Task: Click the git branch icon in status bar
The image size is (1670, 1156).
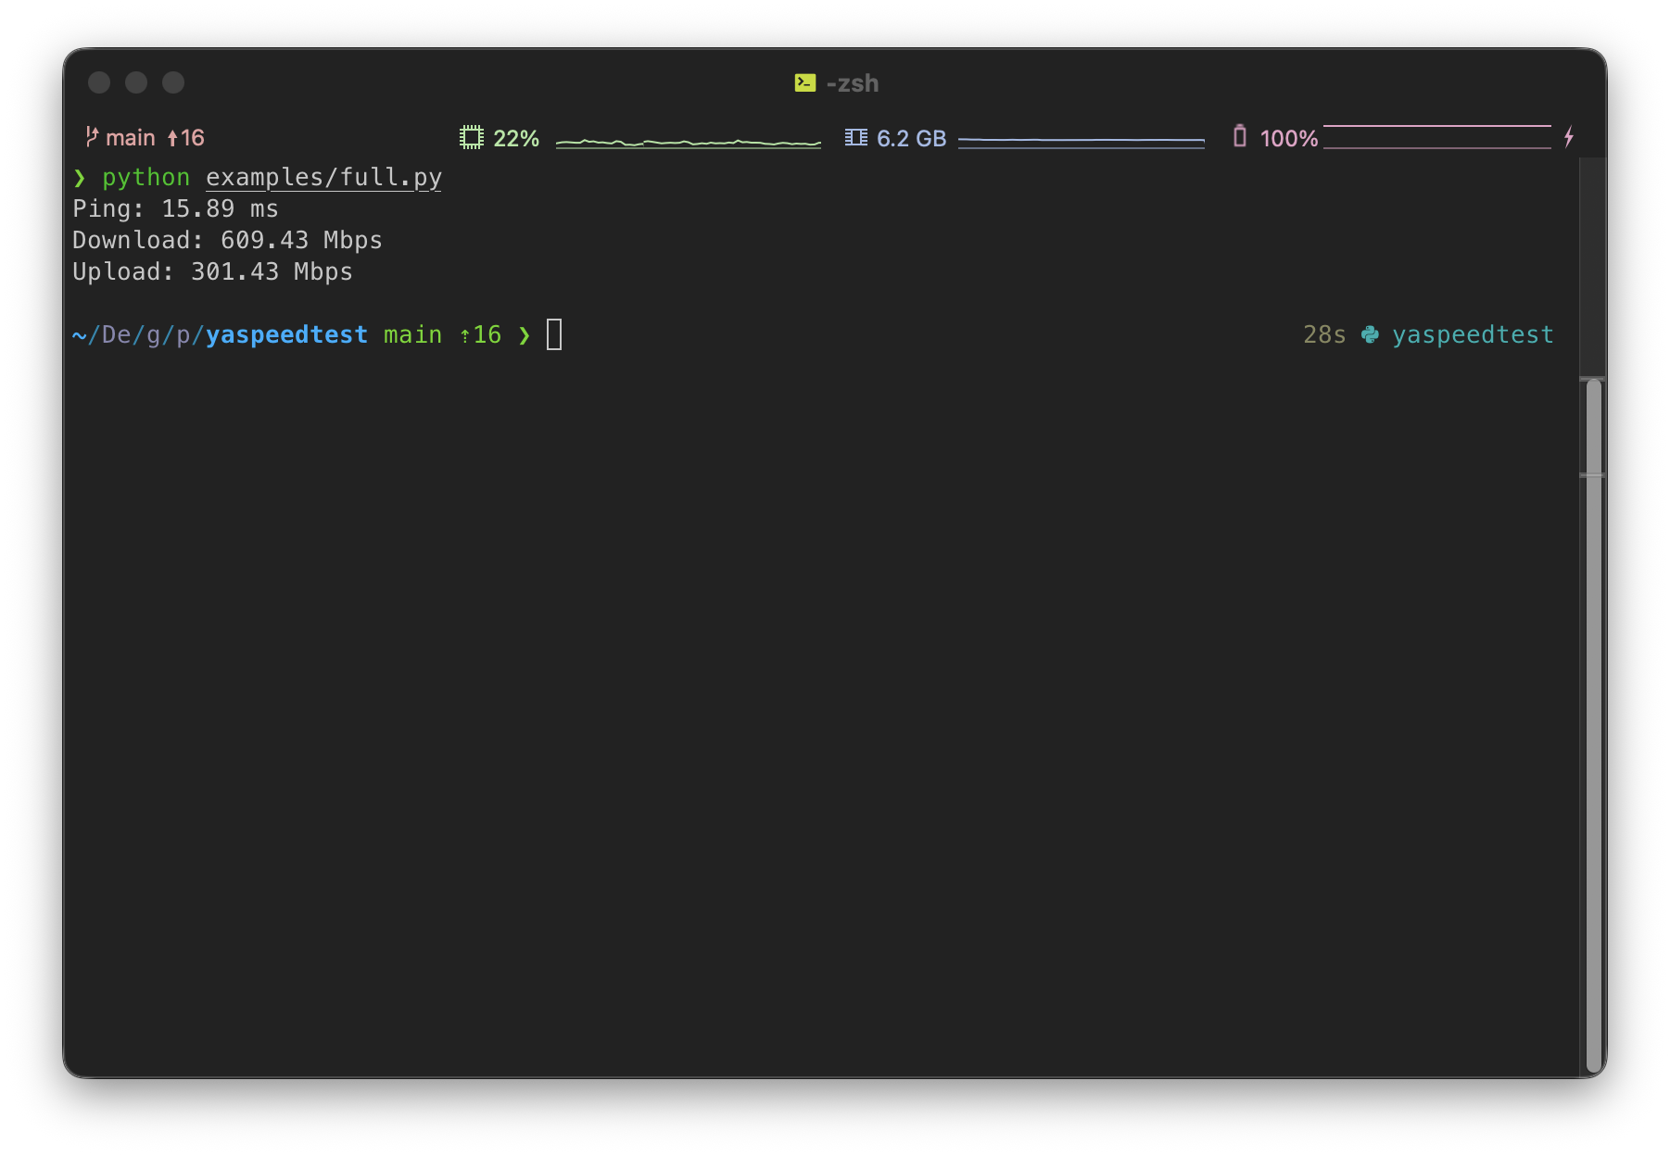Action: pos(92,137)
